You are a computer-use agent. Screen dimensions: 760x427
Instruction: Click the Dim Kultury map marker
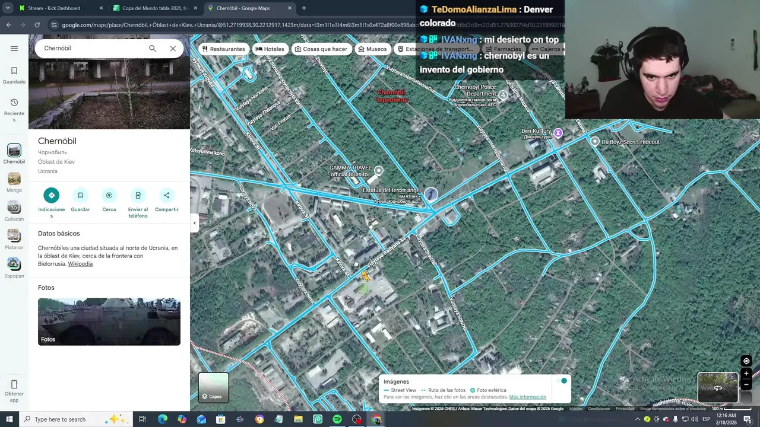tap(558, 133)
